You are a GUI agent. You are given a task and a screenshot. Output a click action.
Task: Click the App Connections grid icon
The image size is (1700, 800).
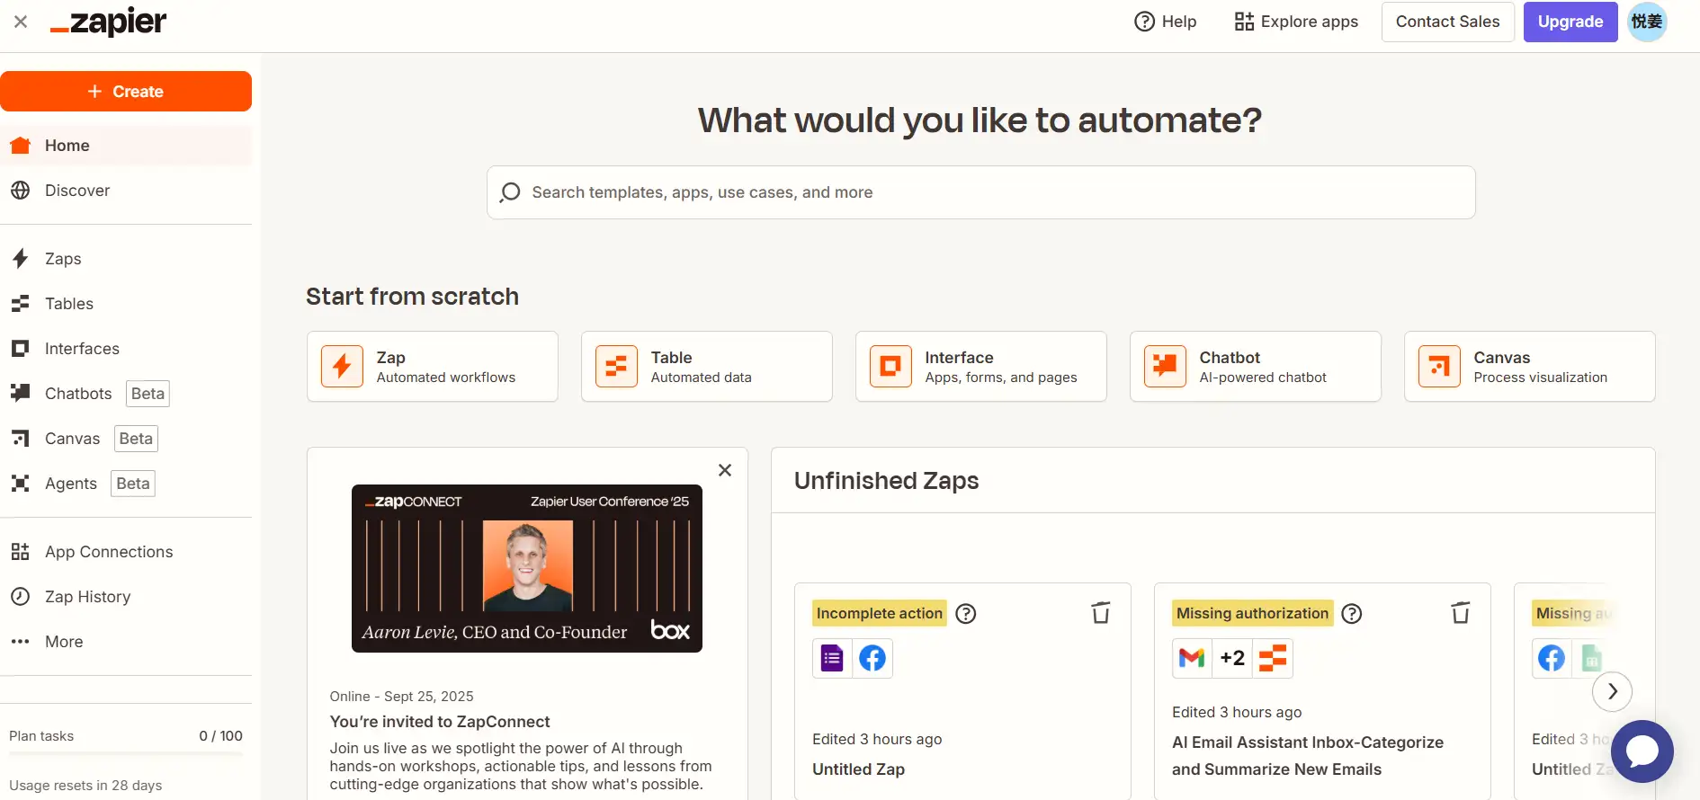click(21, 552)
